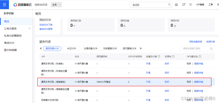Click 开通 for 通用文字识别（高精度版）
This screenshot has height=103, width=219.
point(148,82)
